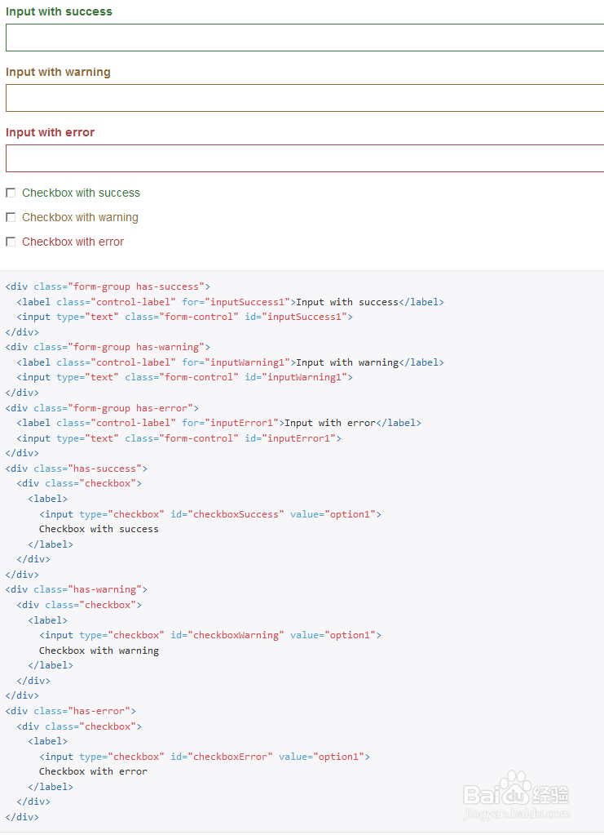Tick the "Checkbox with success" box
604x835 pixels.
tap(11, 193)
